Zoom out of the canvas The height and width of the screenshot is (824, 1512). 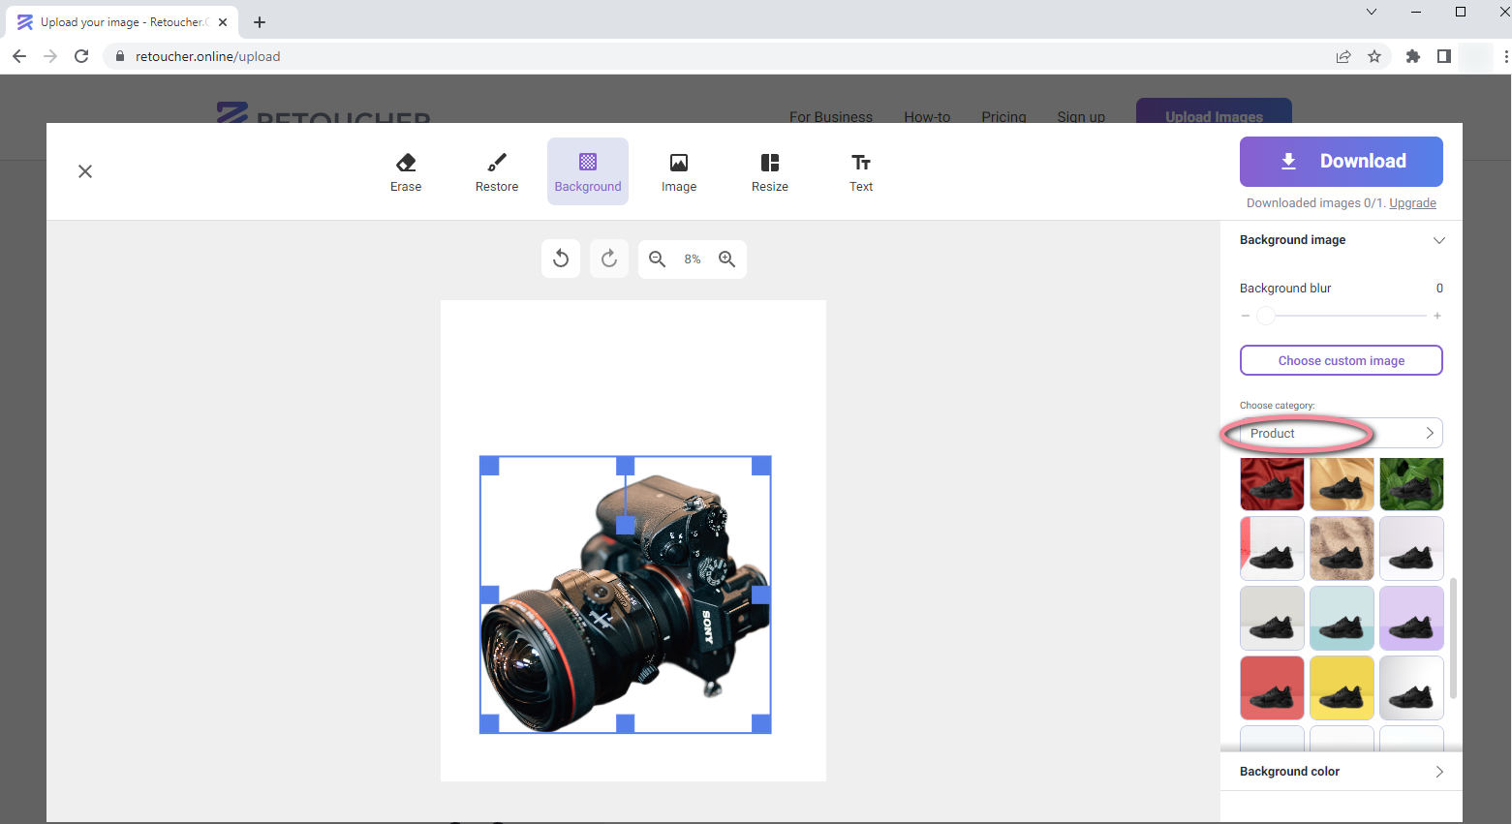657,259
